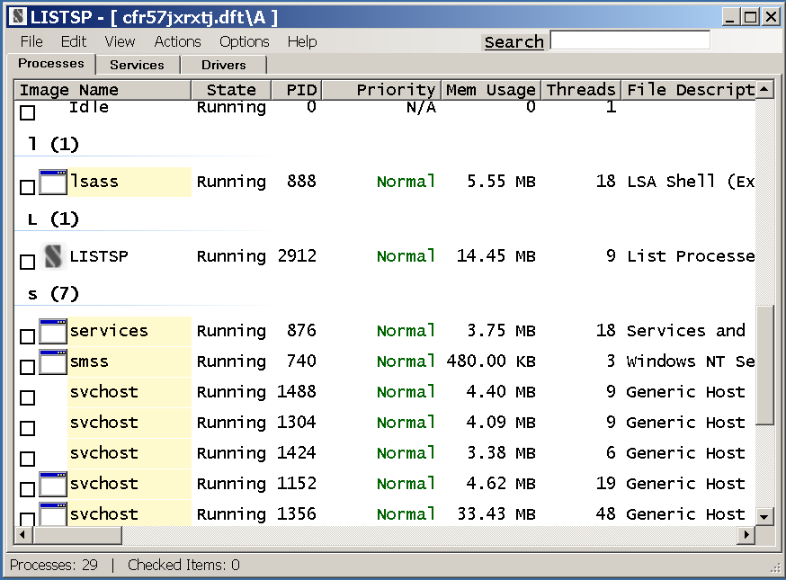Tick the svchost PID 1152 checkbox

[28, 489]
